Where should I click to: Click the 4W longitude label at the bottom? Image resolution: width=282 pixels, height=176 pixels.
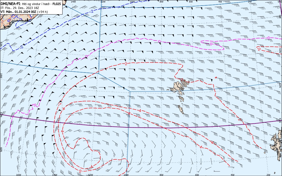pyautogui.click(x=233, y=175)
